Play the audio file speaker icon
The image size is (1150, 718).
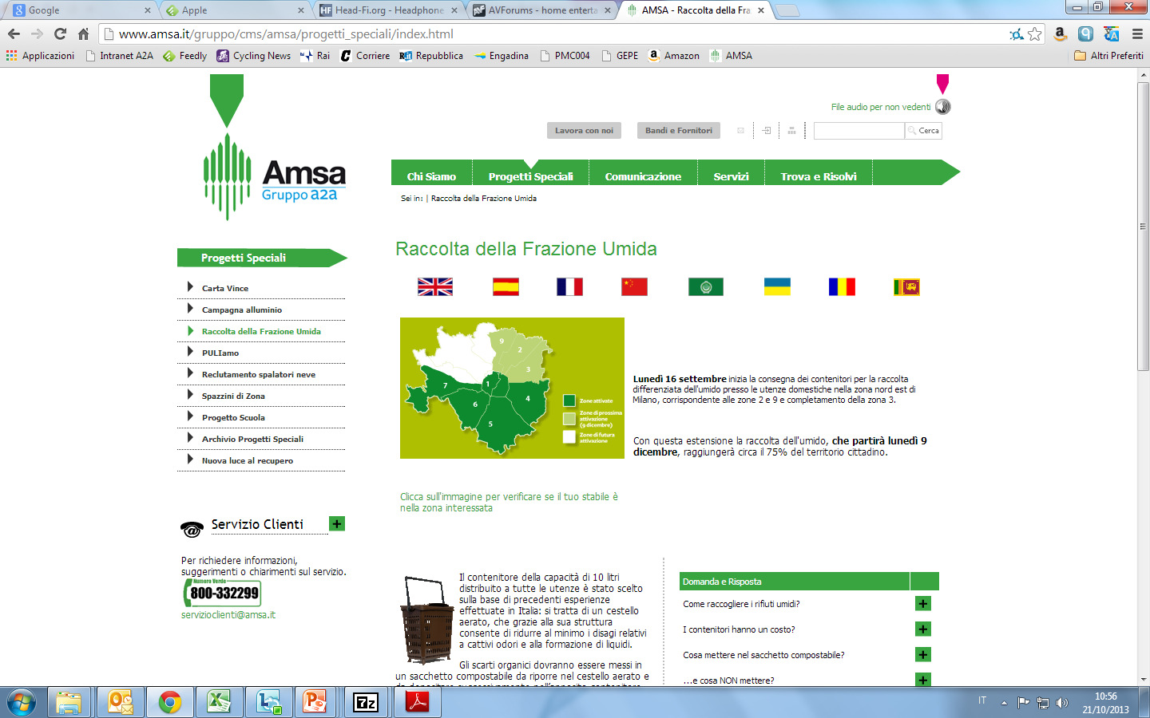943,107
